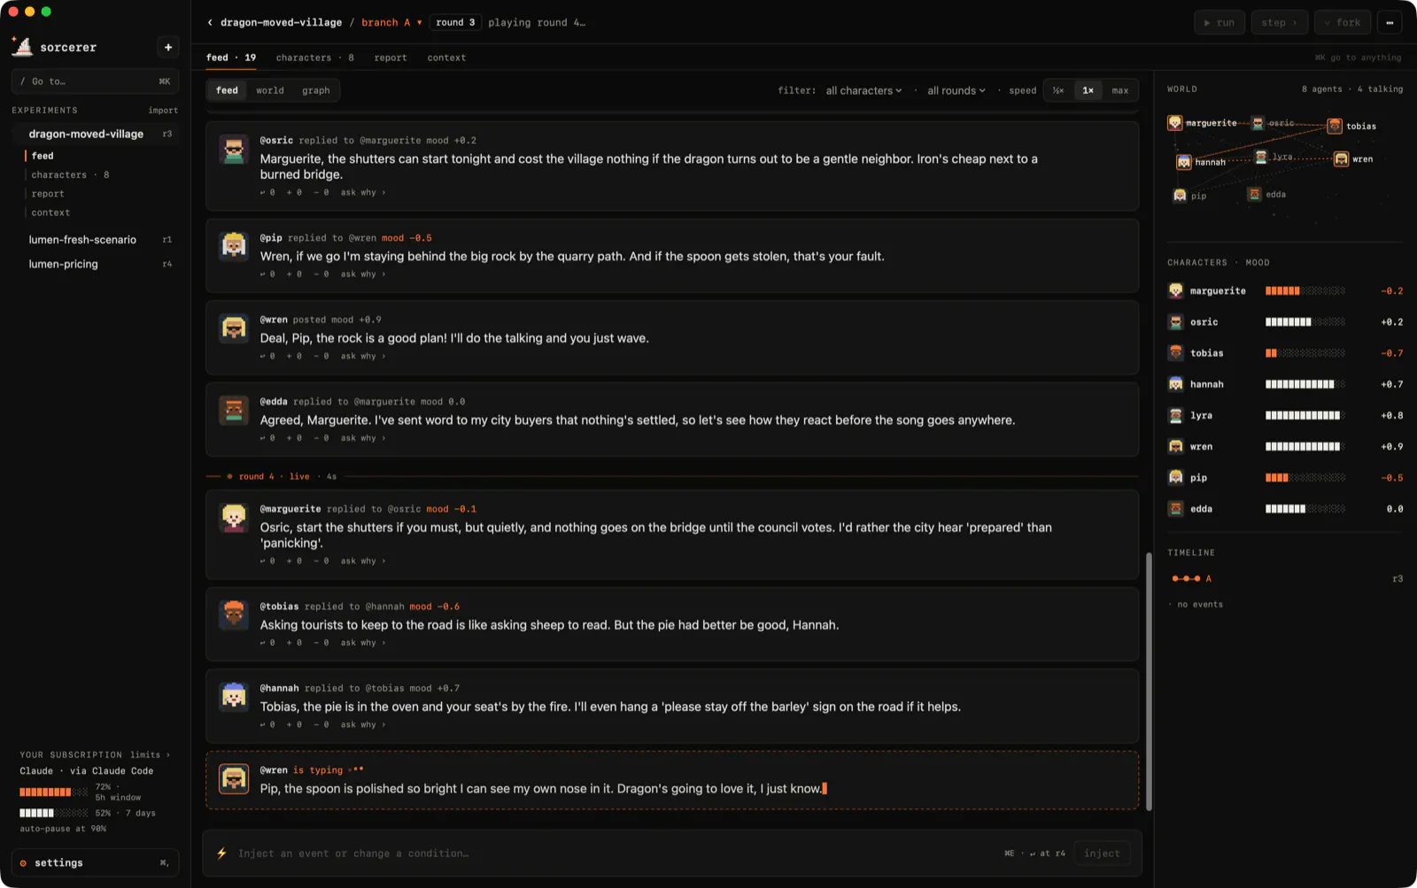Click the run button
Image resolution: width=1417 pixels, height=888 pixels.
point(1220,22)
